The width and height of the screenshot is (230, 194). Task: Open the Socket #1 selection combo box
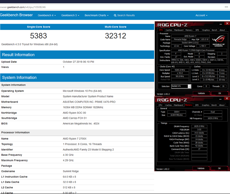181,86
